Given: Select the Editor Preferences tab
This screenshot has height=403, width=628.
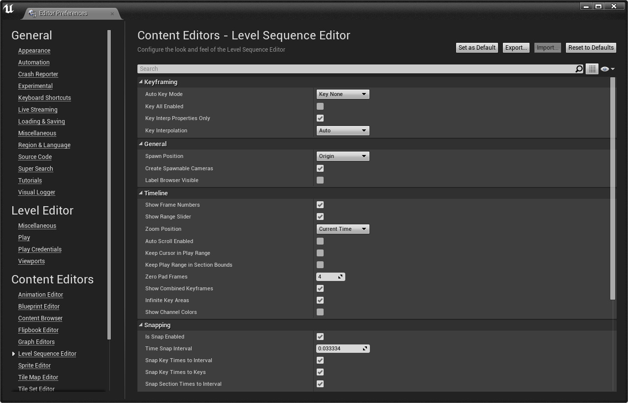Looking at the screenshot, I should [63, 13].
